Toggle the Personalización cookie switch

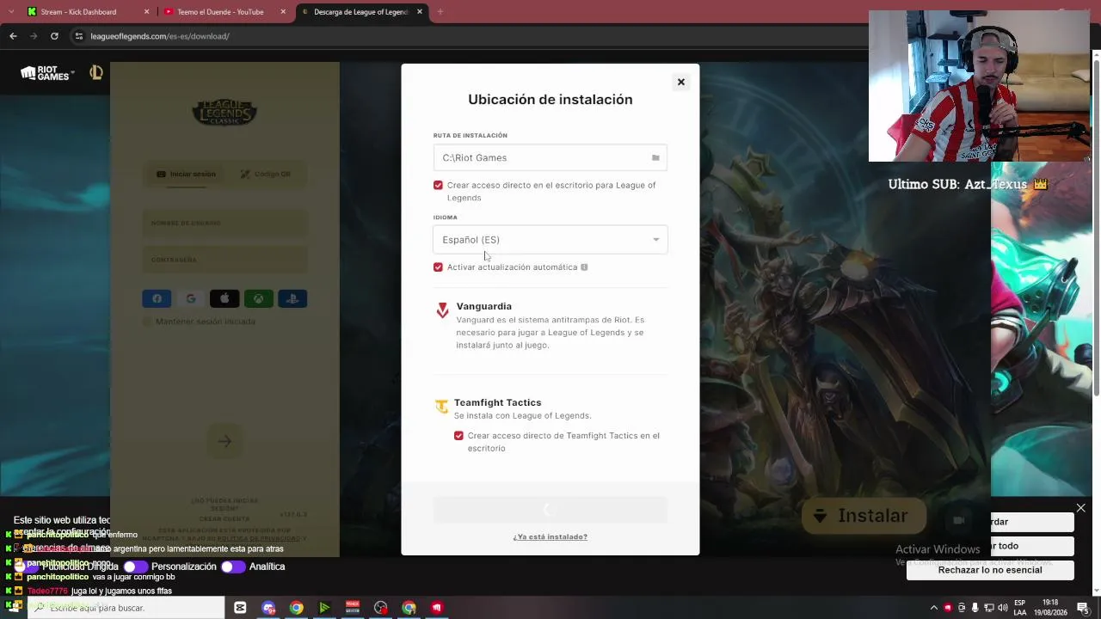(135, 567)
